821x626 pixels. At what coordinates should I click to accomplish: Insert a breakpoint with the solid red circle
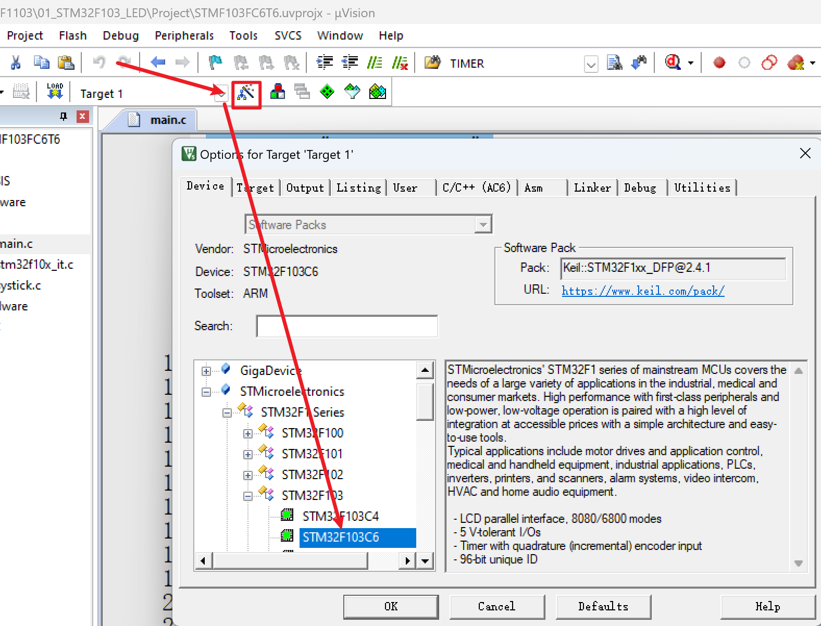[719, 63]
